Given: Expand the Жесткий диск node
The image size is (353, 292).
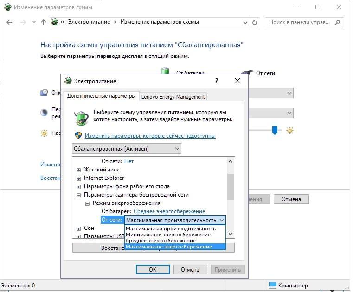Looking at the screenshot, I should (78, 170).
